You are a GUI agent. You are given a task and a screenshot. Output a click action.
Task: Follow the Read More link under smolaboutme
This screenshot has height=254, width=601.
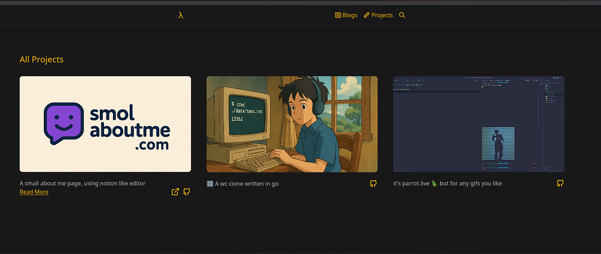[34, 192]
